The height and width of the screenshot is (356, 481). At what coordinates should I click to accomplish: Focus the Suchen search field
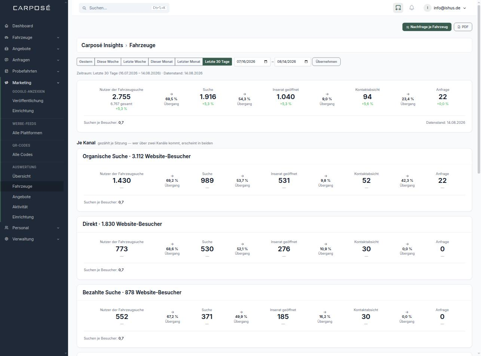click(124, 8)
